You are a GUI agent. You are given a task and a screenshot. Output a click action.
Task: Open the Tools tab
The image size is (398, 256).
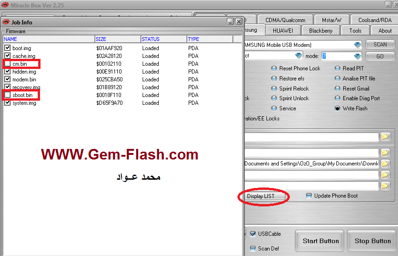tap(355, 30)
